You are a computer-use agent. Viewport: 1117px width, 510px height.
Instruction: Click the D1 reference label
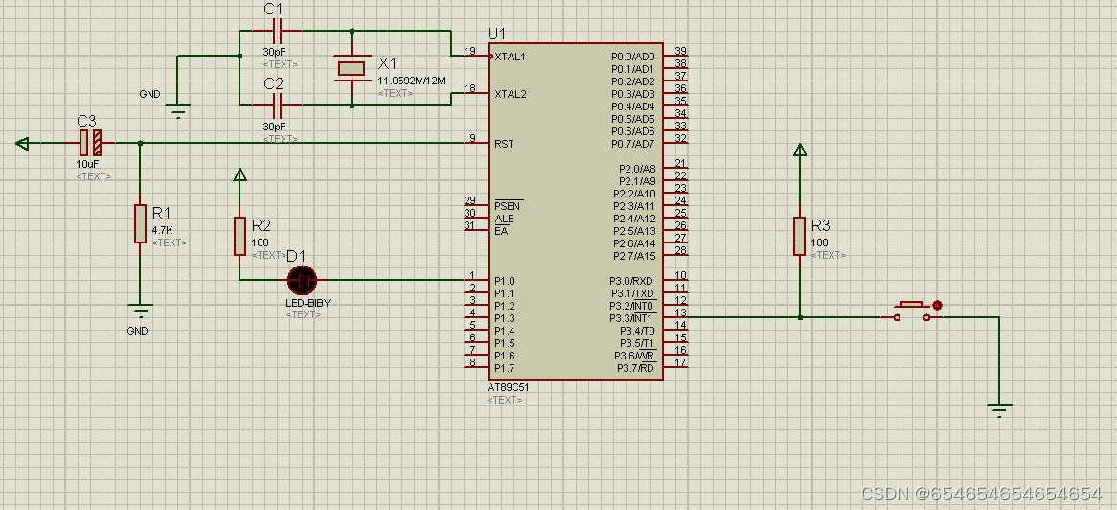(x=296, y=257)
